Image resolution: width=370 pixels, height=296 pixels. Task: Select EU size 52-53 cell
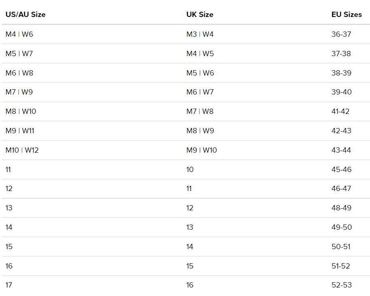[342, 285]
